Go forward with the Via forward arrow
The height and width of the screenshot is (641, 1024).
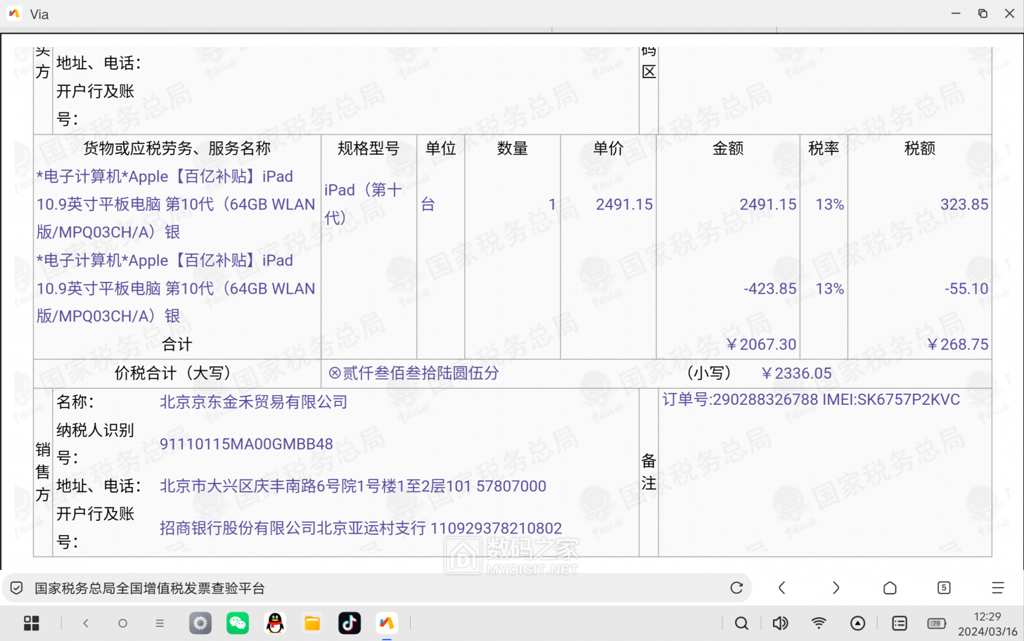point(836,588)
